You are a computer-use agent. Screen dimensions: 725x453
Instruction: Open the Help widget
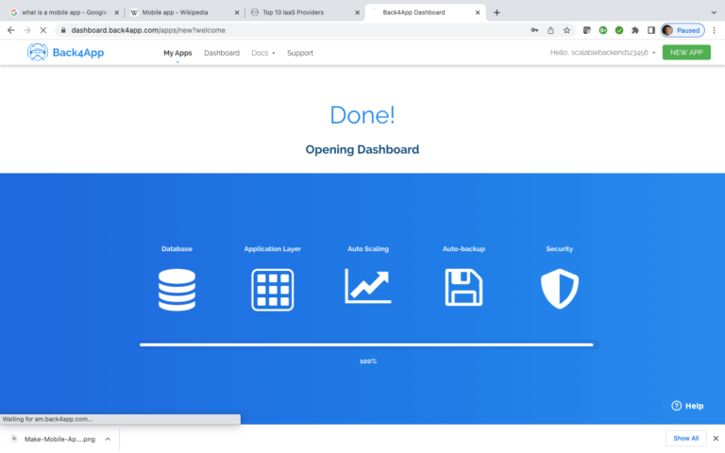[687, 406]
